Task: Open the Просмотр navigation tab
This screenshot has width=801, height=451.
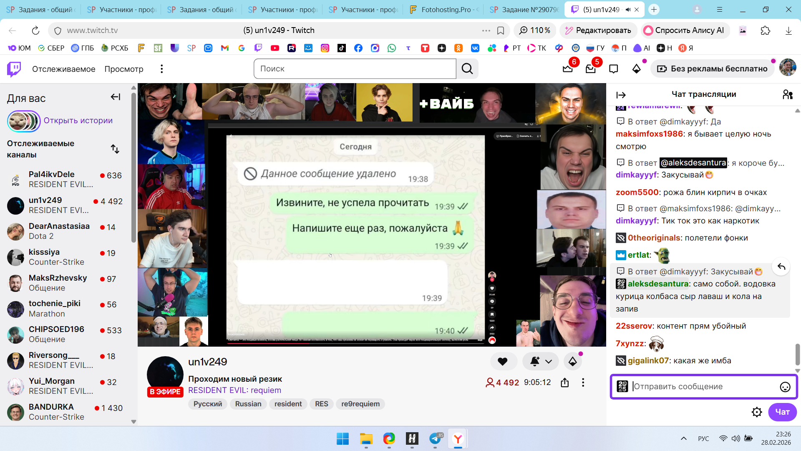Action: (x=123, y=69)
